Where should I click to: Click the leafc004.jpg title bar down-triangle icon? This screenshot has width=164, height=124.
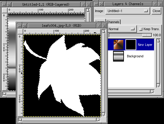coord(99,26)
